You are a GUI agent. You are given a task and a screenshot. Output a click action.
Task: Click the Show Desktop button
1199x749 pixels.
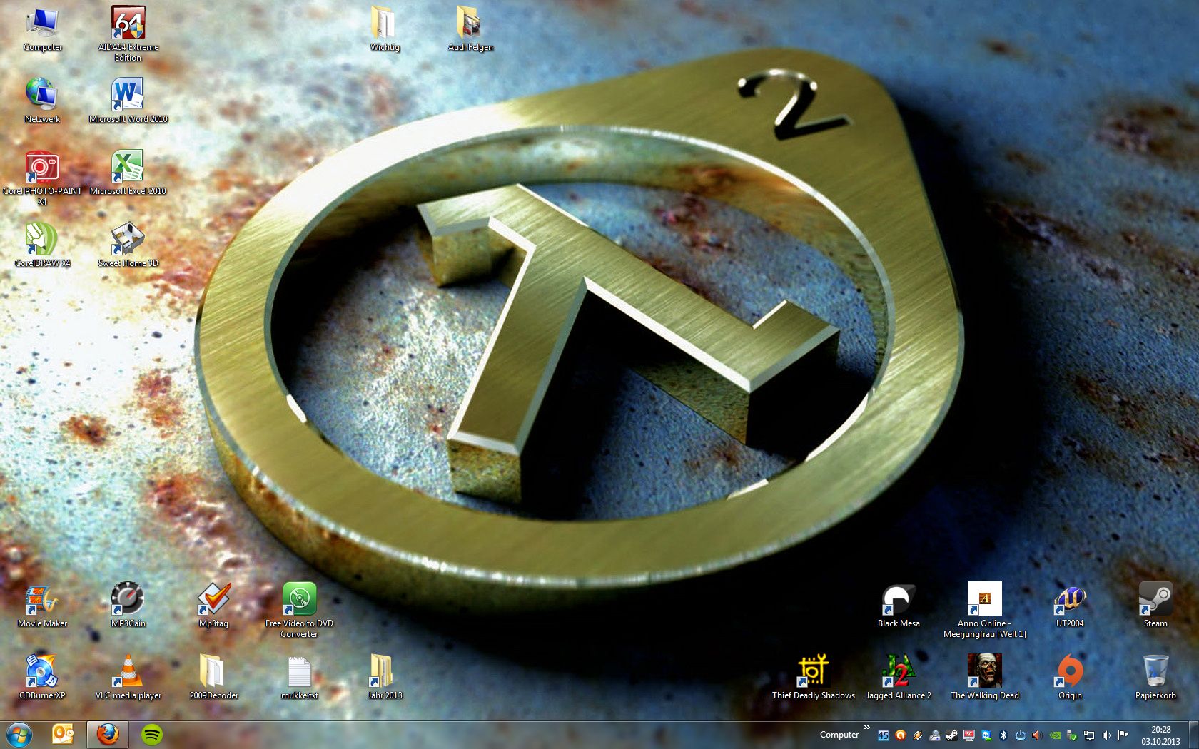coord(1193,735)
